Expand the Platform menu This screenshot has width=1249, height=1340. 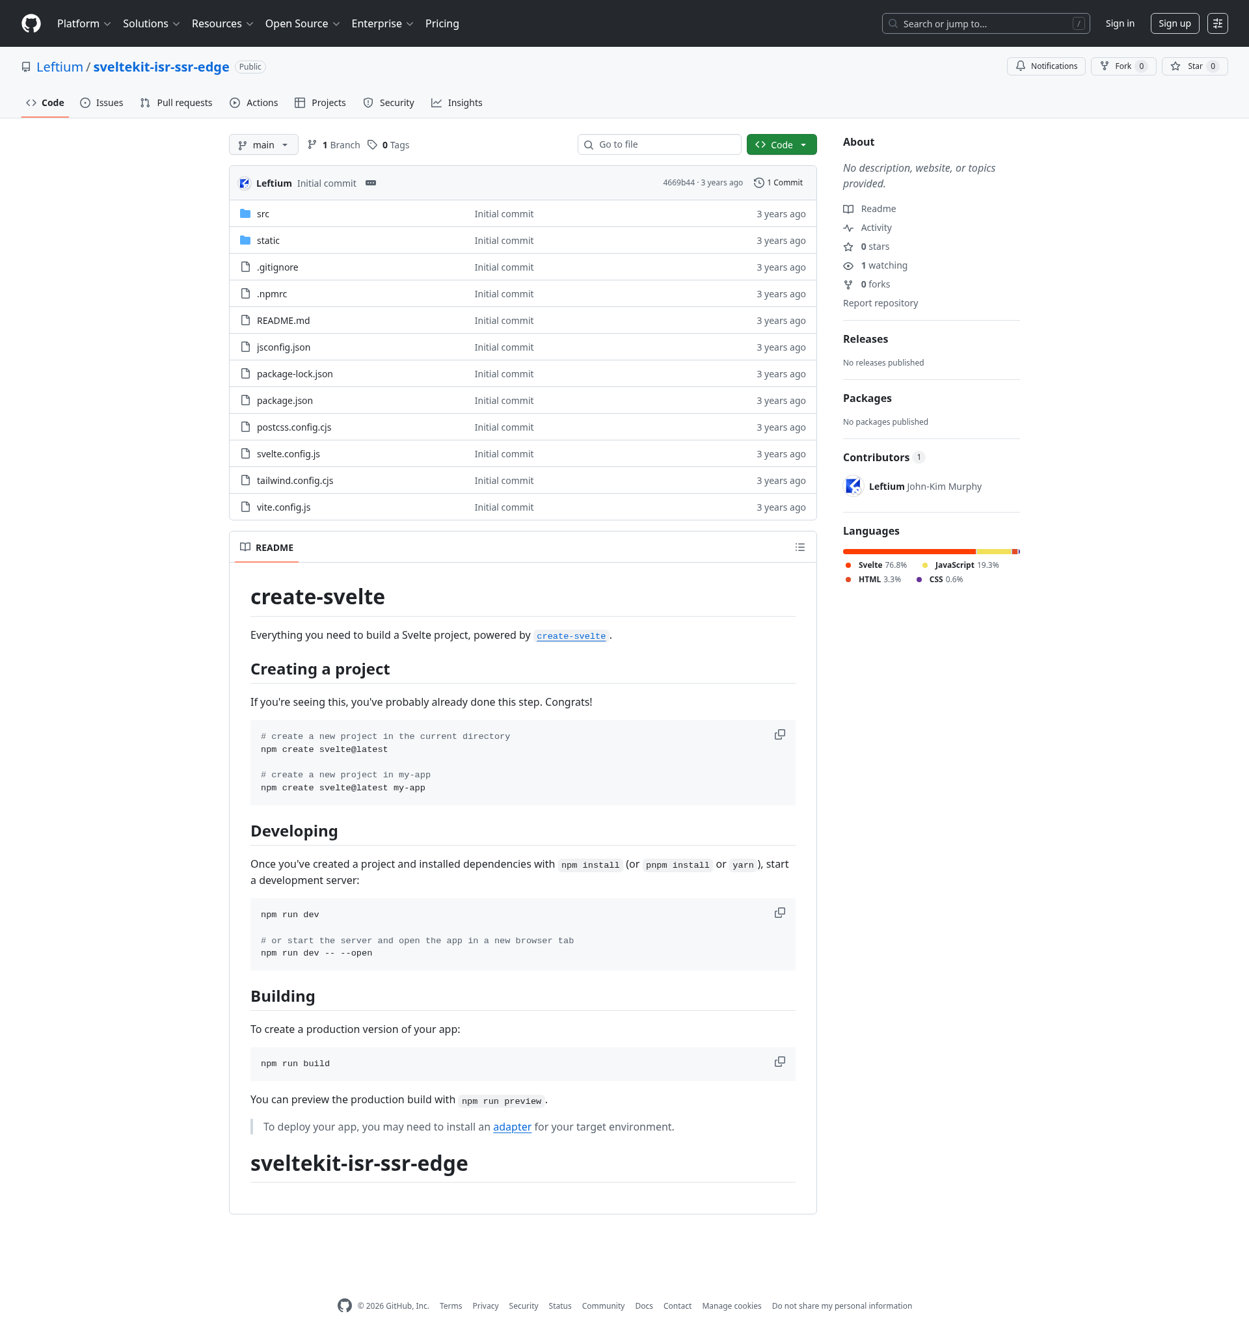[x=85, y=23]
